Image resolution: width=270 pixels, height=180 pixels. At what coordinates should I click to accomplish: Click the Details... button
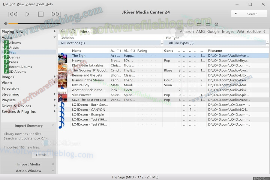42,155
